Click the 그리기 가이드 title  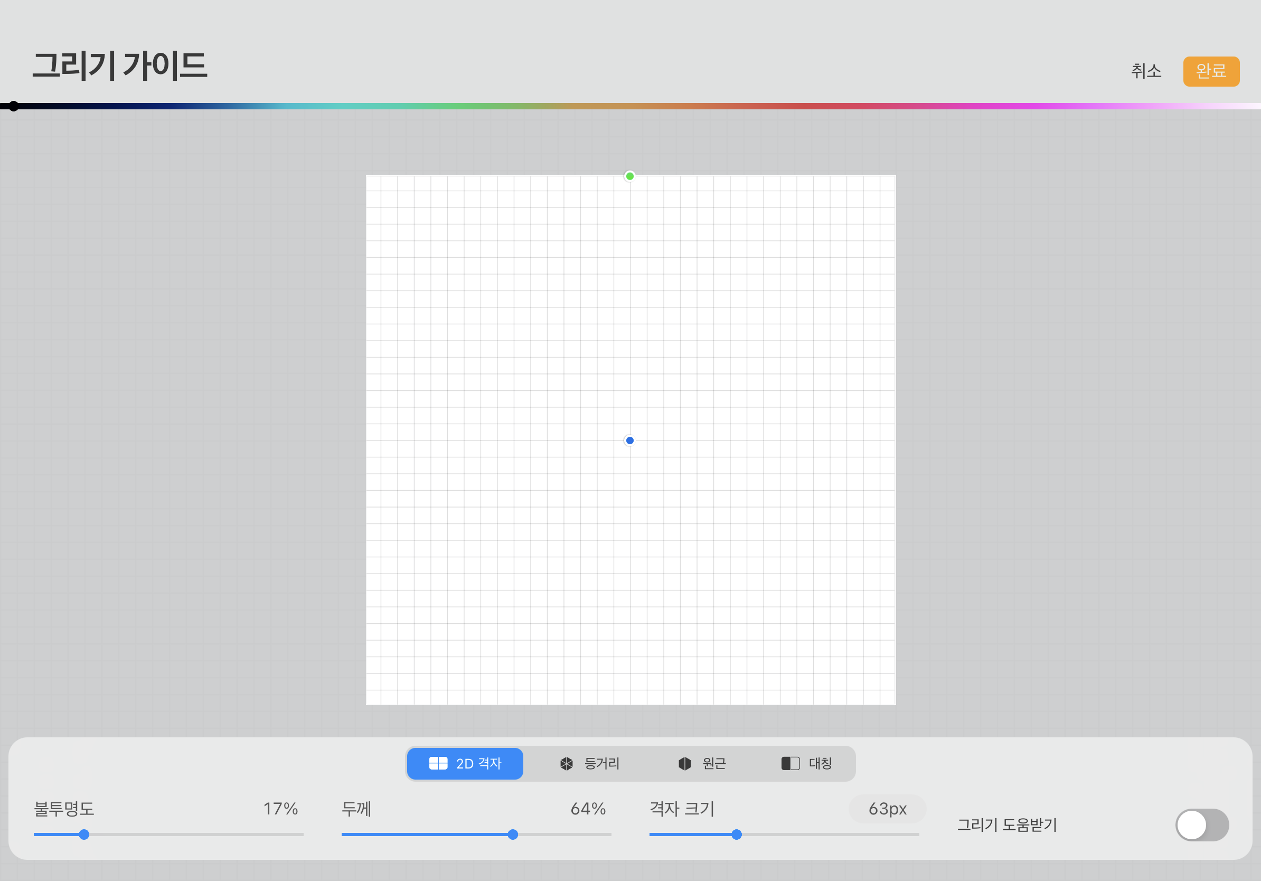[120, 66]
